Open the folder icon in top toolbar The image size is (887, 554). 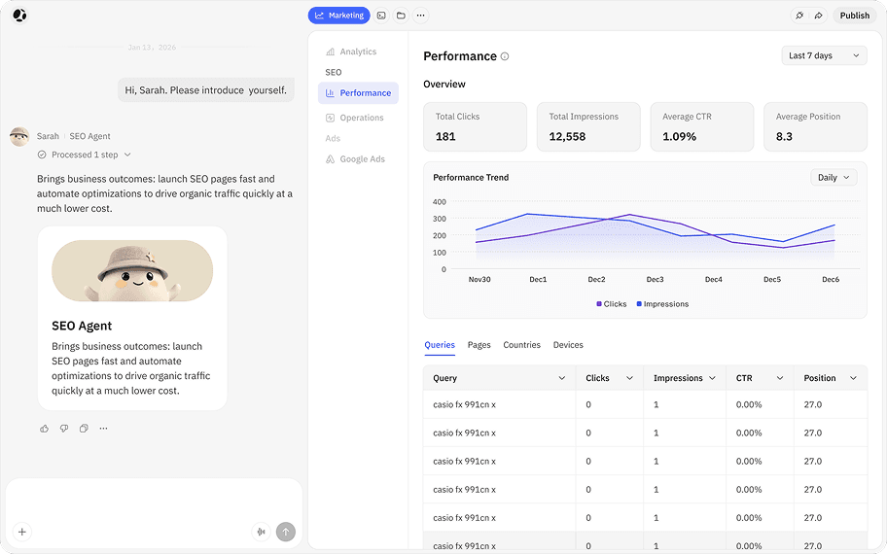coord(401,16)
